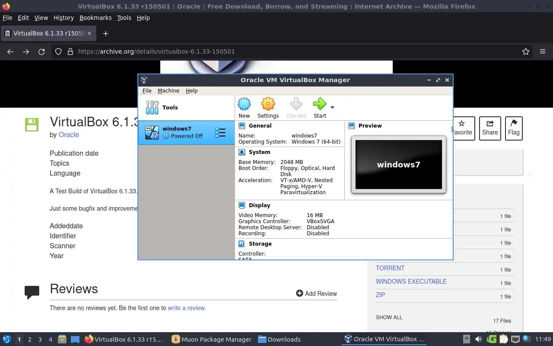Image resolution: width=553 pixels, height=346 pixels.
Task: Click the clock showing 11:49
Action: pyautogui.click(x=543, y=339)
